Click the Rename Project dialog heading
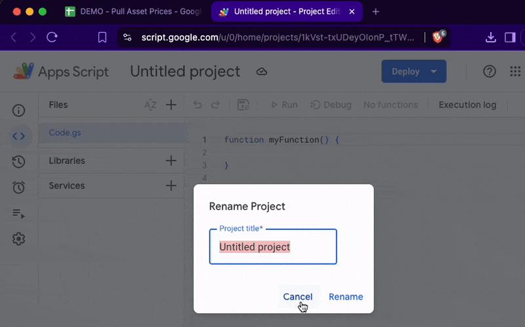525x327 pixels. click(247, 206)
